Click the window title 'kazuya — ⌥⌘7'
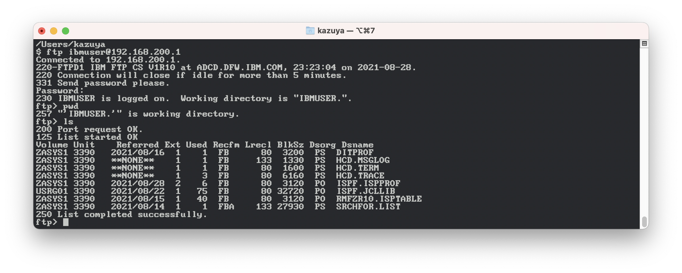 (x=346, y=31)
